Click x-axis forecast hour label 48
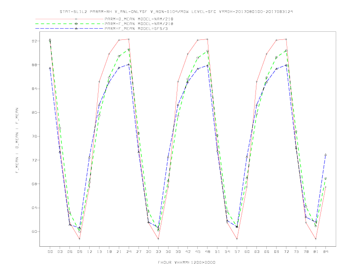355x274 pixels. tap(208, 252)
